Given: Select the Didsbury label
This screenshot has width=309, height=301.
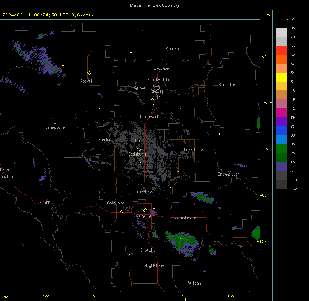Looking at the screenshot, I should [137, 154].
